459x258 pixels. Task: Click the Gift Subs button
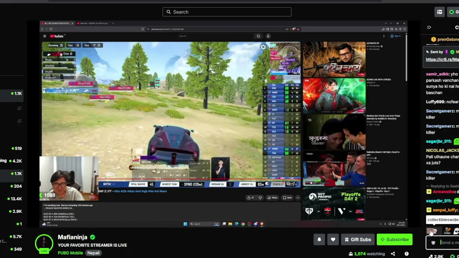coord(358,239)
